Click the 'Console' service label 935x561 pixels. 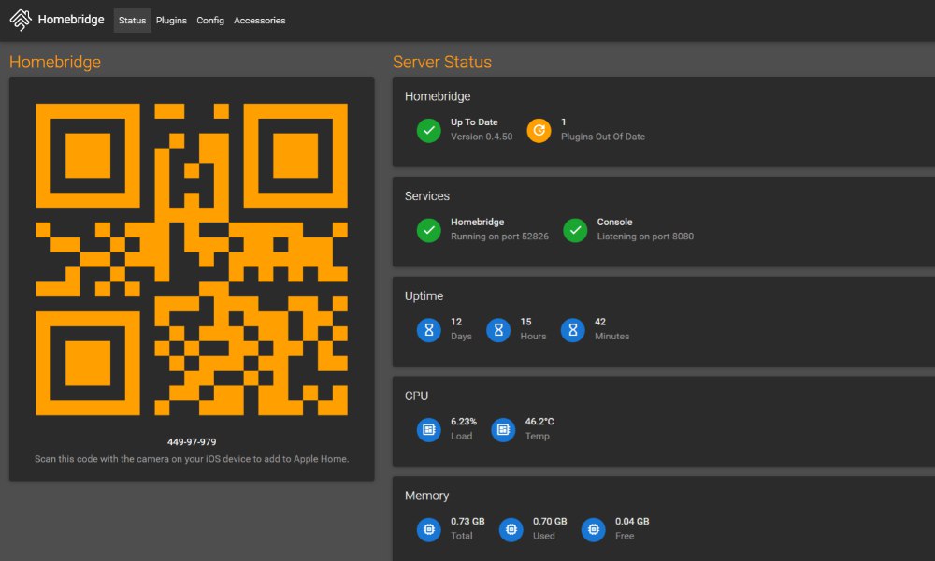coord(615,222)
